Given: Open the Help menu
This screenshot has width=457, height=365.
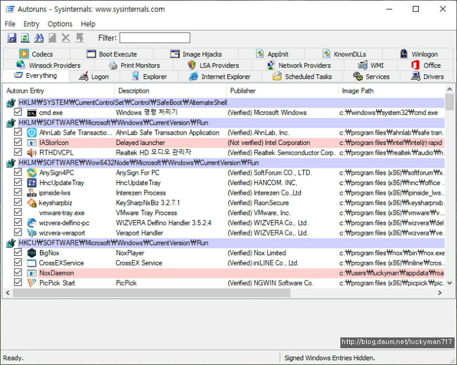Looking at the screenshot, I should point(88,24).
